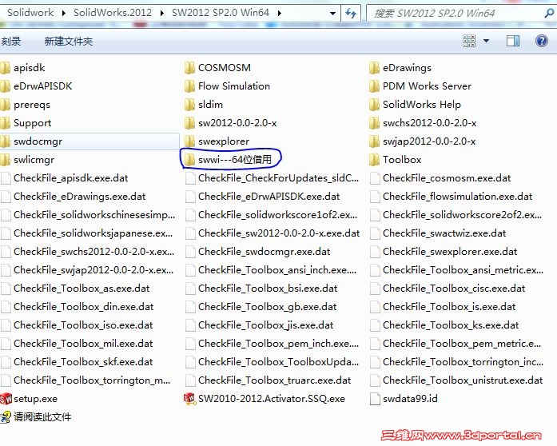Select CheckFile_Toolbox_cisc.exe.dat

(x=448, y=289)
